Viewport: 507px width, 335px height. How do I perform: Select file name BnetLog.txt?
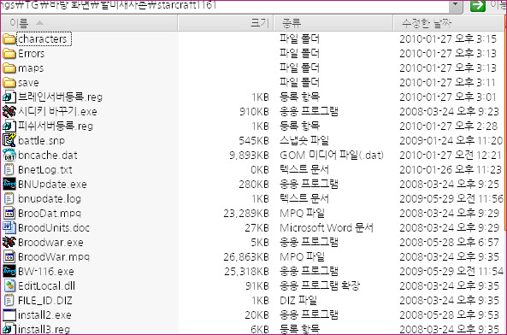click(x=45, y=169)
